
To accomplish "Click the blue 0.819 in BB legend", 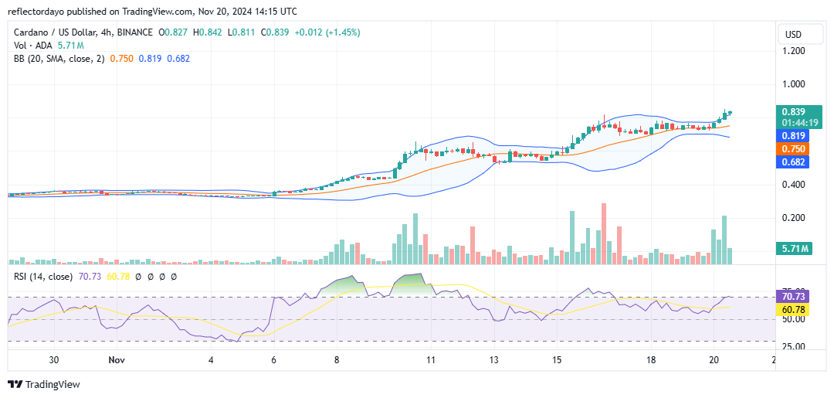I will point(150,59).
